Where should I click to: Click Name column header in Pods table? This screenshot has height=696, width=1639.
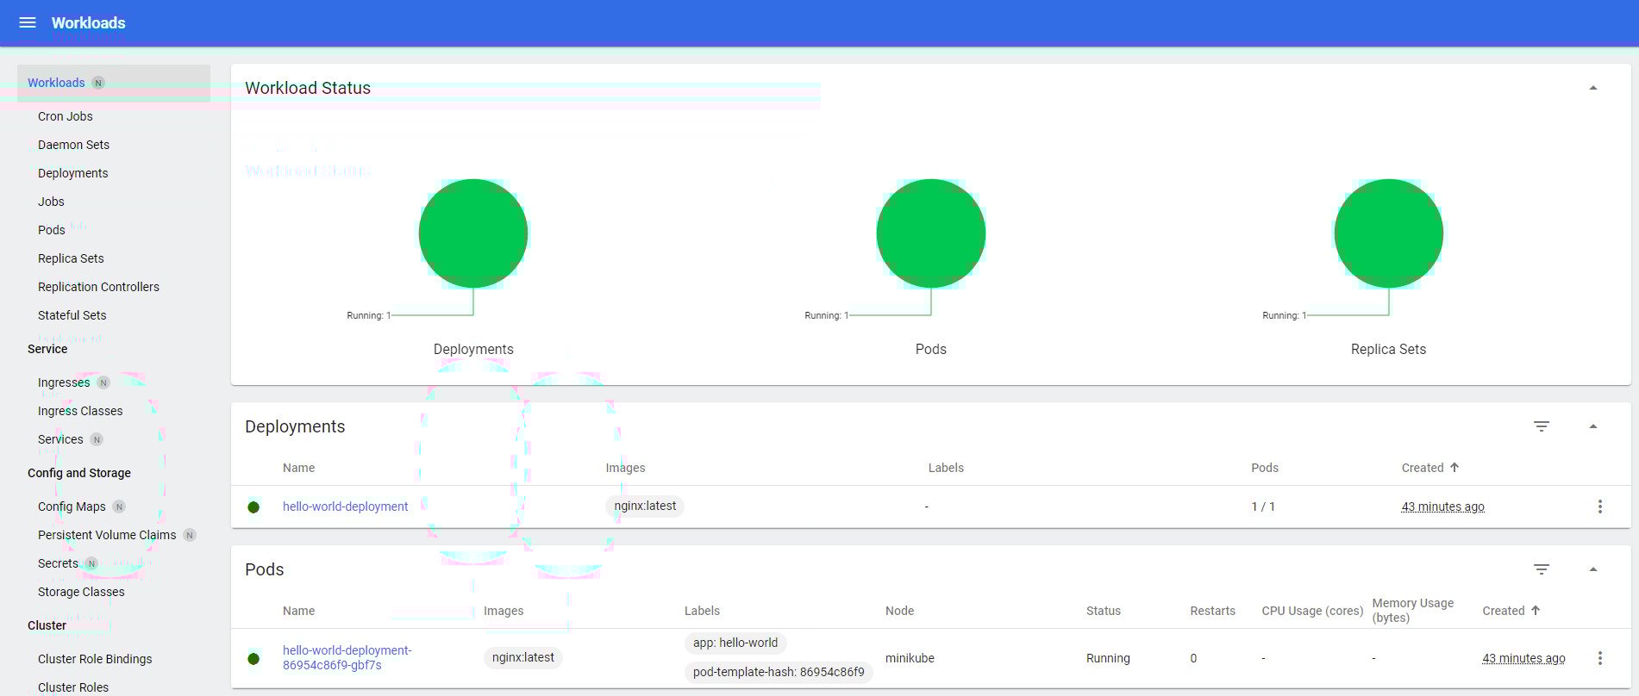click(x=298, y=611)
